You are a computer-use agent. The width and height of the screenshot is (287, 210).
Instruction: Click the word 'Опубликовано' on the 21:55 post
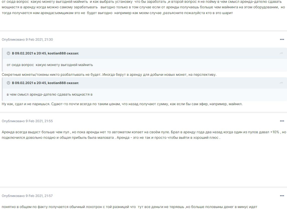click(x=13, y=121)
